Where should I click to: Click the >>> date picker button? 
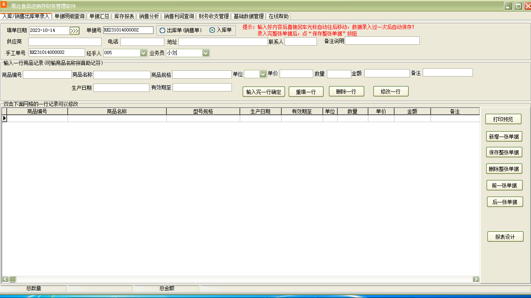coord(74,31)
